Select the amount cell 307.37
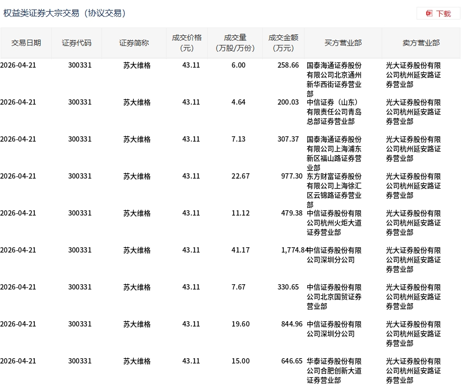The height and width of the screenshot is (392, 461). (x=288, y=139)
